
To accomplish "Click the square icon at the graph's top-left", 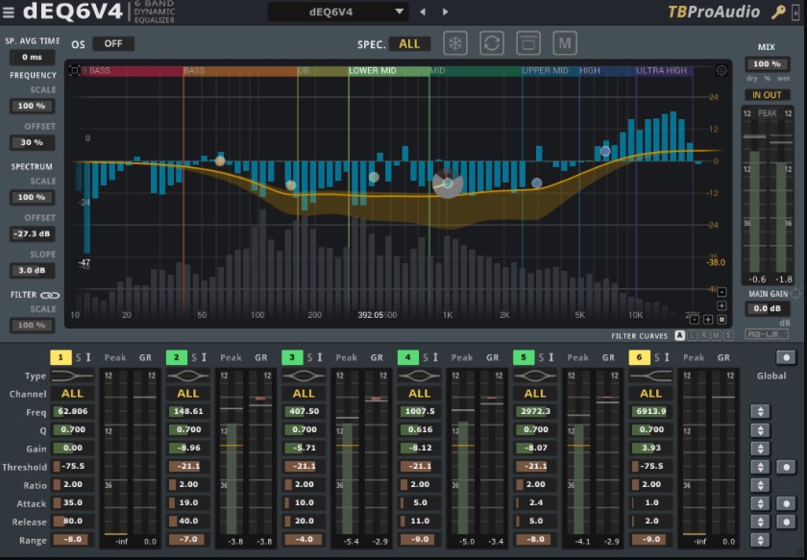I will click(x=75, y=70).
